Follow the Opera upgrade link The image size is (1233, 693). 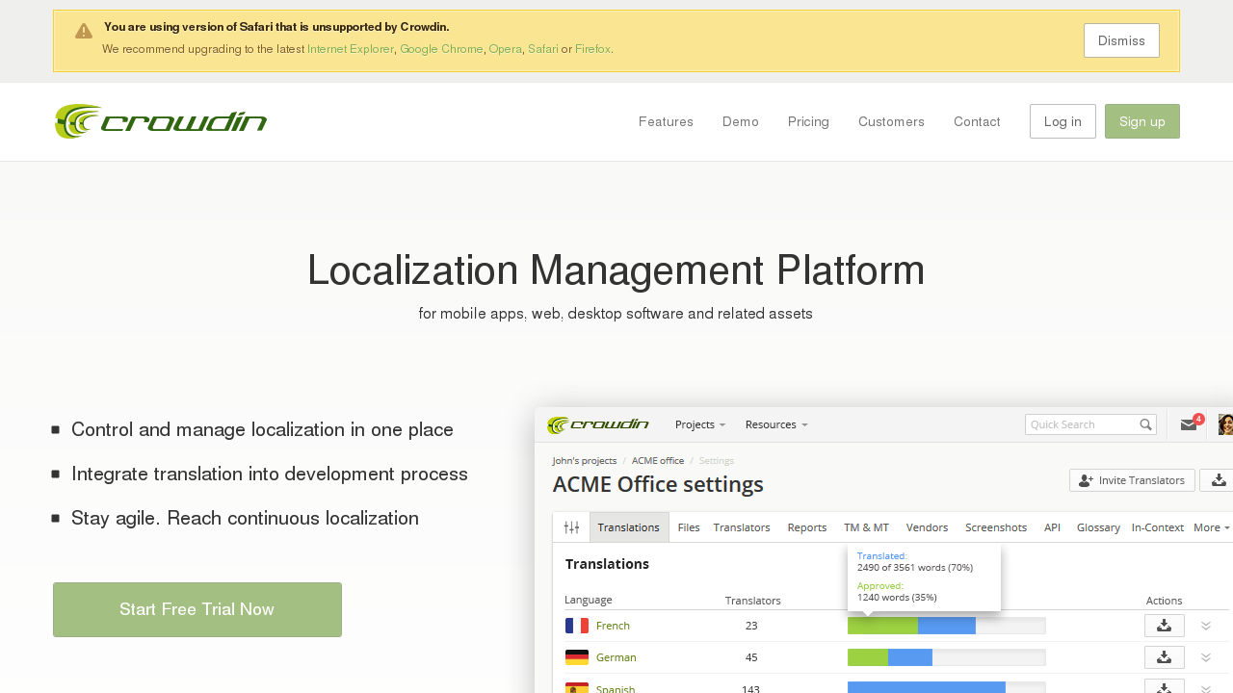(505, 49)
